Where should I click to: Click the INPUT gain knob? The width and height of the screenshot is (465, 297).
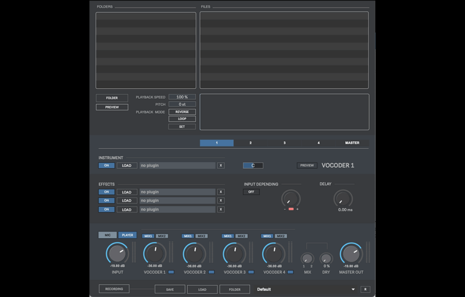point(117,253)
